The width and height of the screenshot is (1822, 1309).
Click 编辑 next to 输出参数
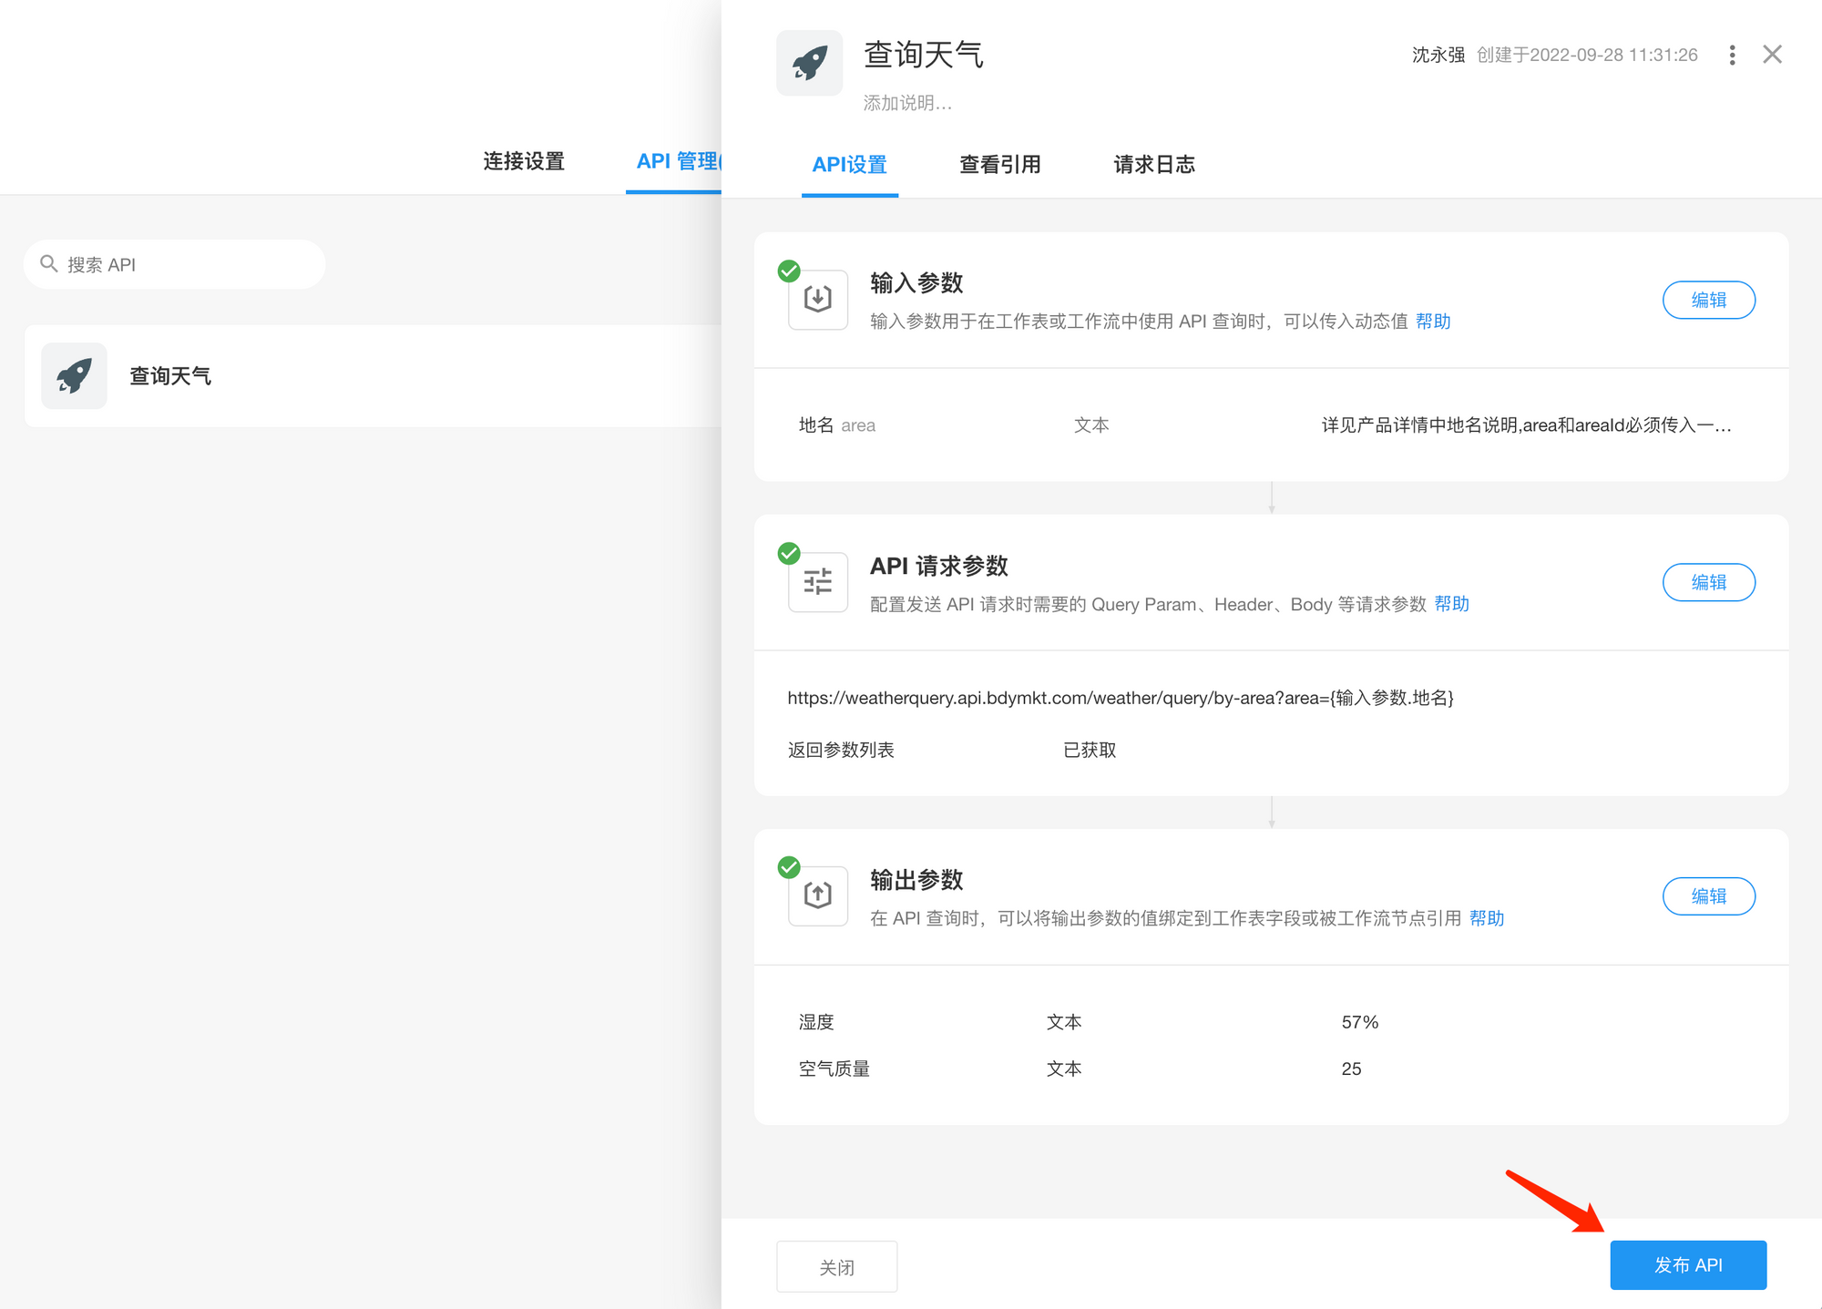(1709, 896)
